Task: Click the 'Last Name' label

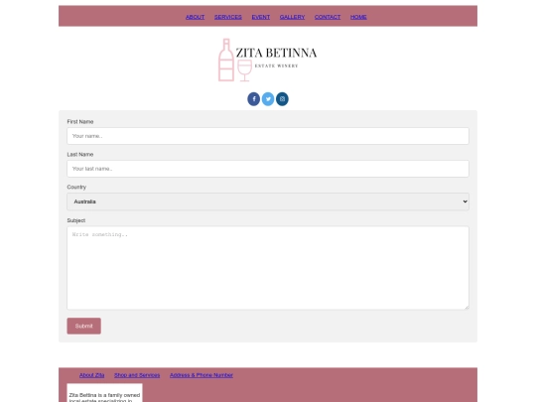Action: [x=80, y=155]
